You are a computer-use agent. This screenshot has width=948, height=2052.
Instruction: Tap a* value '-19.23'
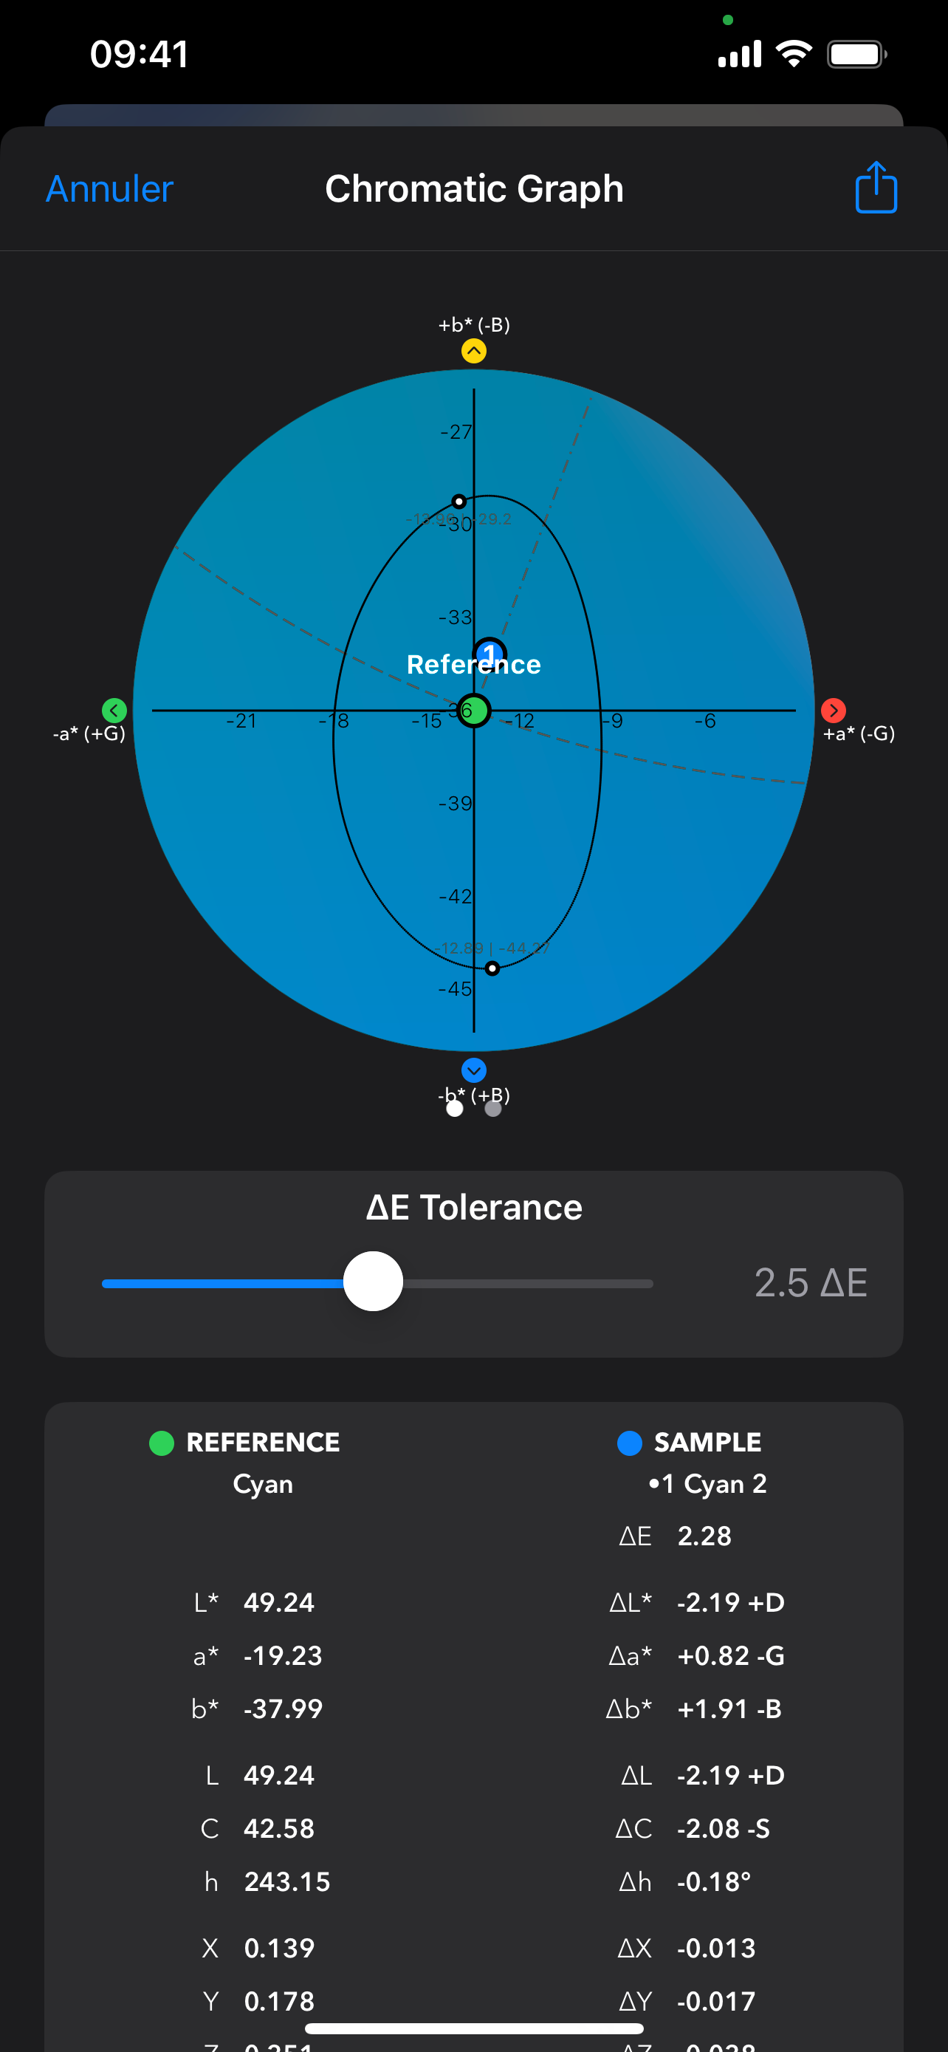point(283,1655)
